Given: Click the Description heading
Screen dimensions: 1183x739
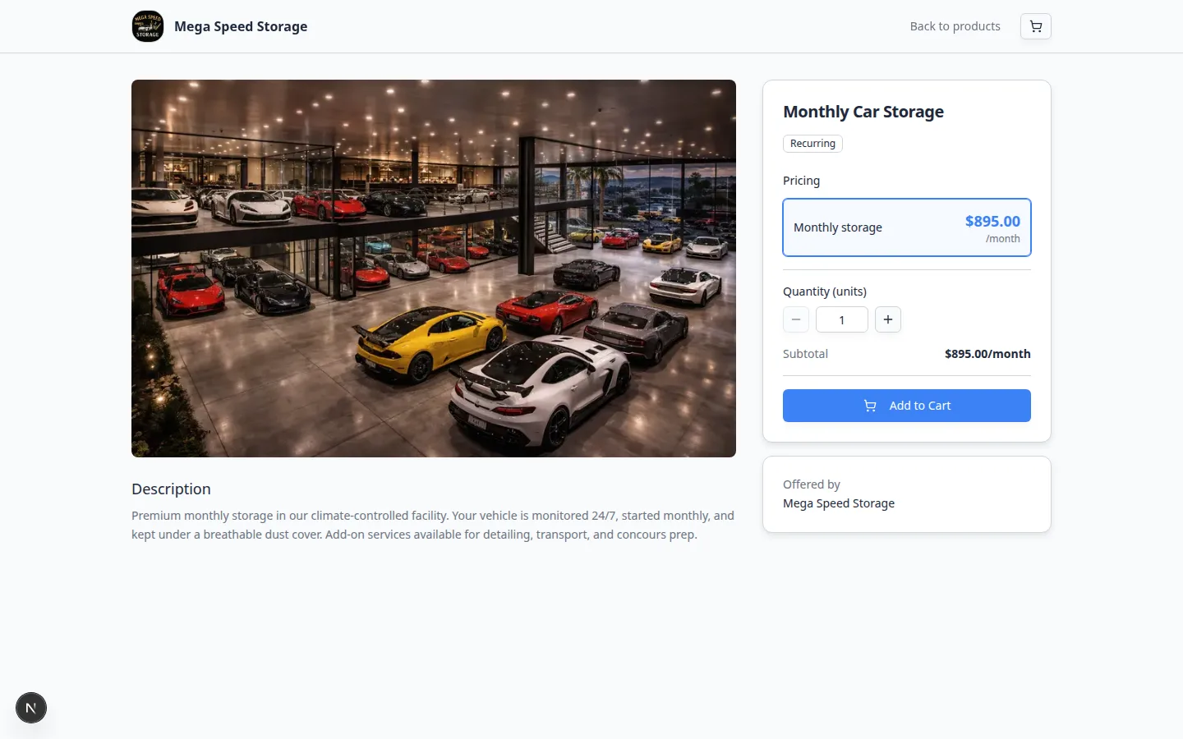Looking at the screenshot, I should pyautogui.click(x=171, y=489).
